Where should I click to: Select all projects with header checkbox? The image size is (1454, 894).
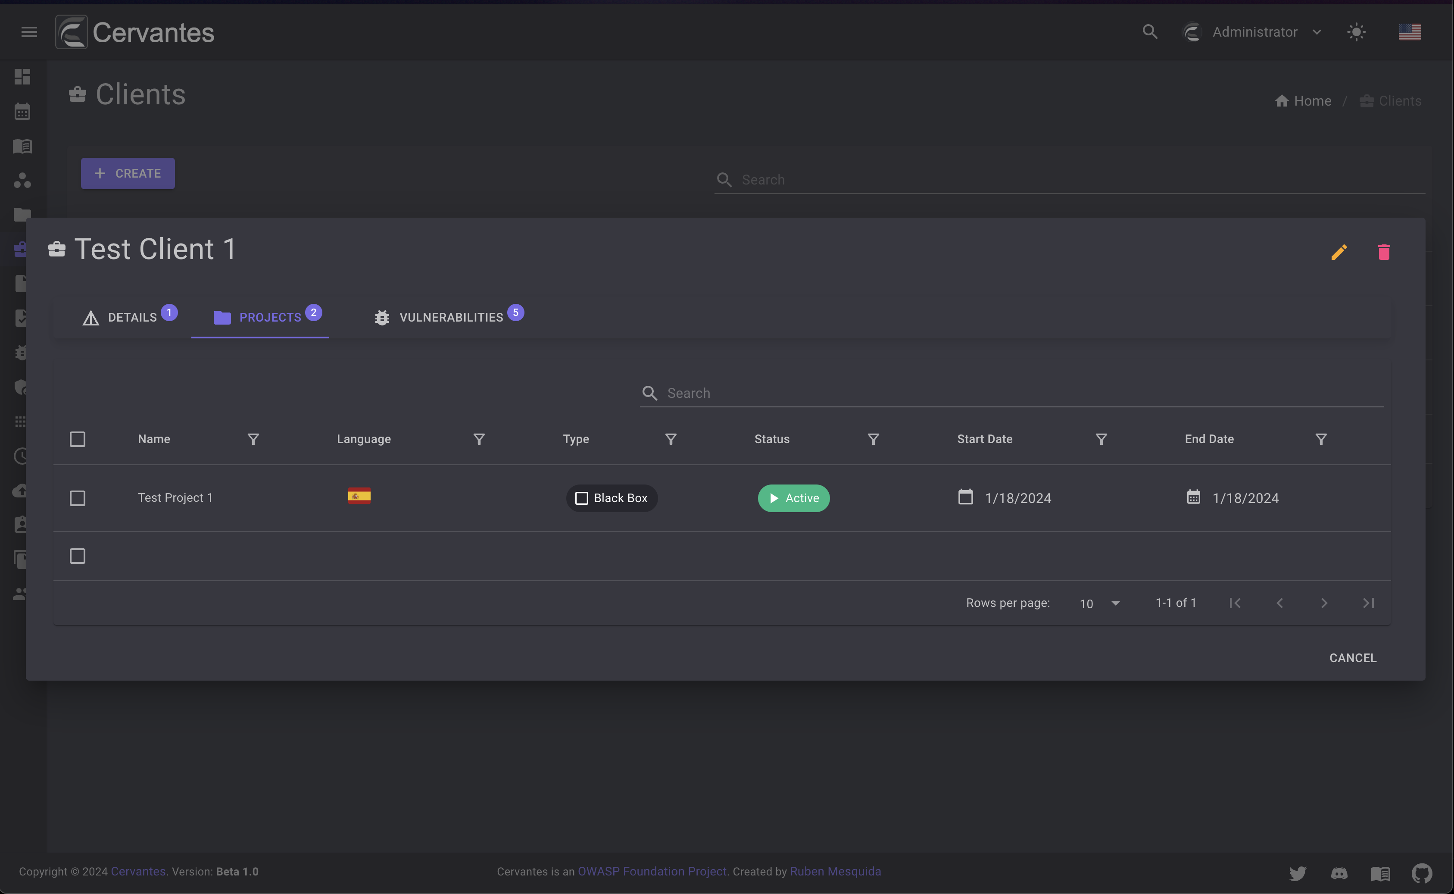point(78,439)
